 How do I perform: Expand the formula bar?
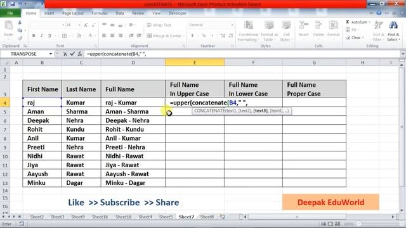click(x=403, y=54)
